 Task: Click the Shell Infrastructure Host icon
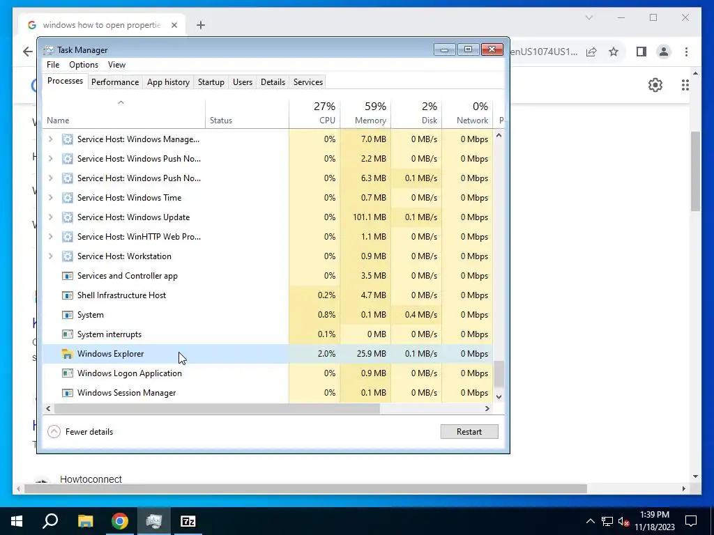tap(68, 295)
